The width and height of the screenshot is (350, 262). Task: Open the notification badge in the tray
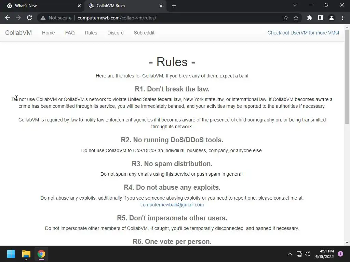tap(340, 254)
